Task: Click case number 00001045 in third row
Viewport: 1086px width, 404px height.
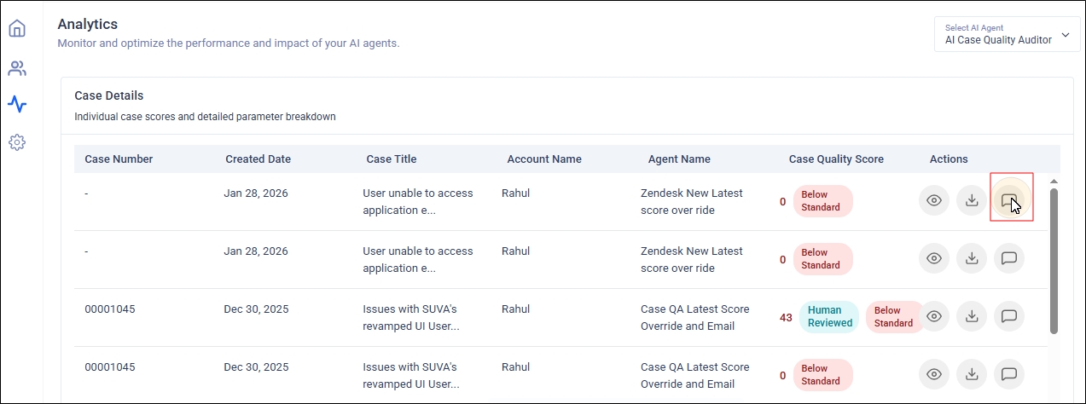Action: coord(110,309)
